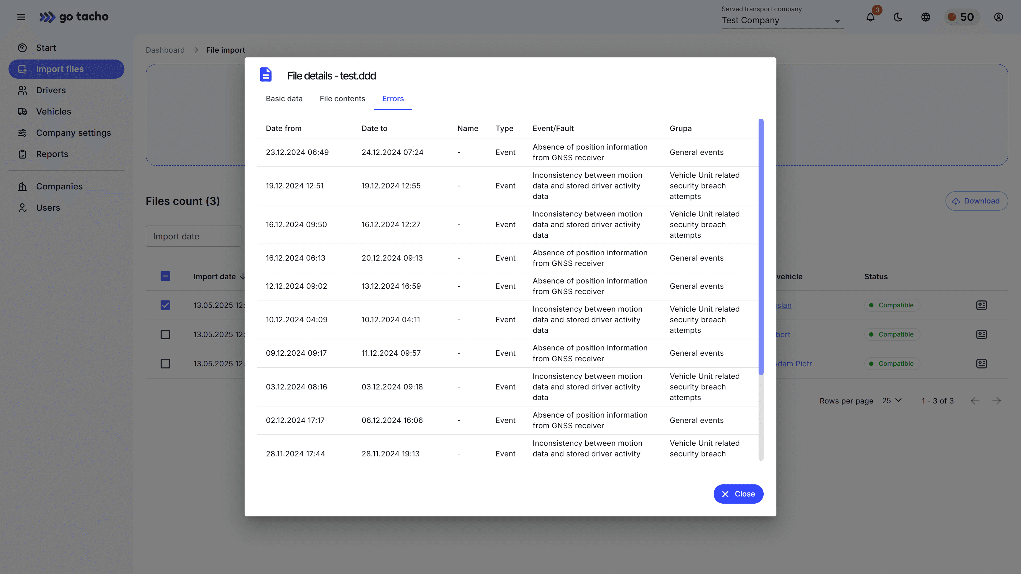Click Compatible status badge in Adam Piotr row

892,364
